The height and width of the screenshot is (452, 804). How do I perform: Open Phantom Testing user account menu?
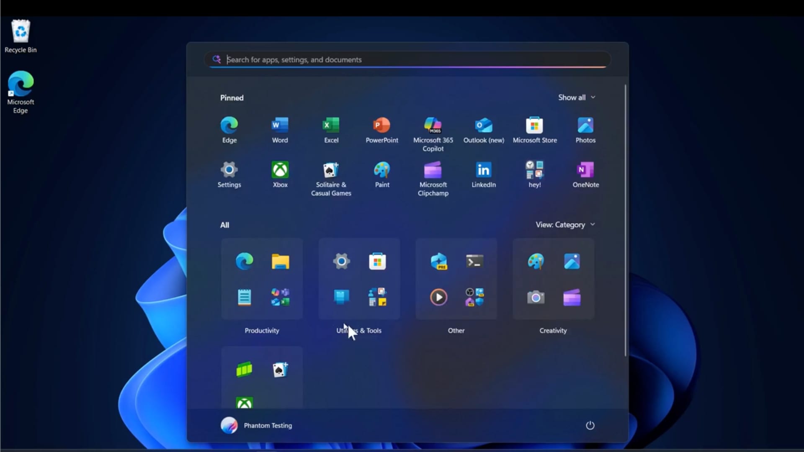tap(256, 425)
